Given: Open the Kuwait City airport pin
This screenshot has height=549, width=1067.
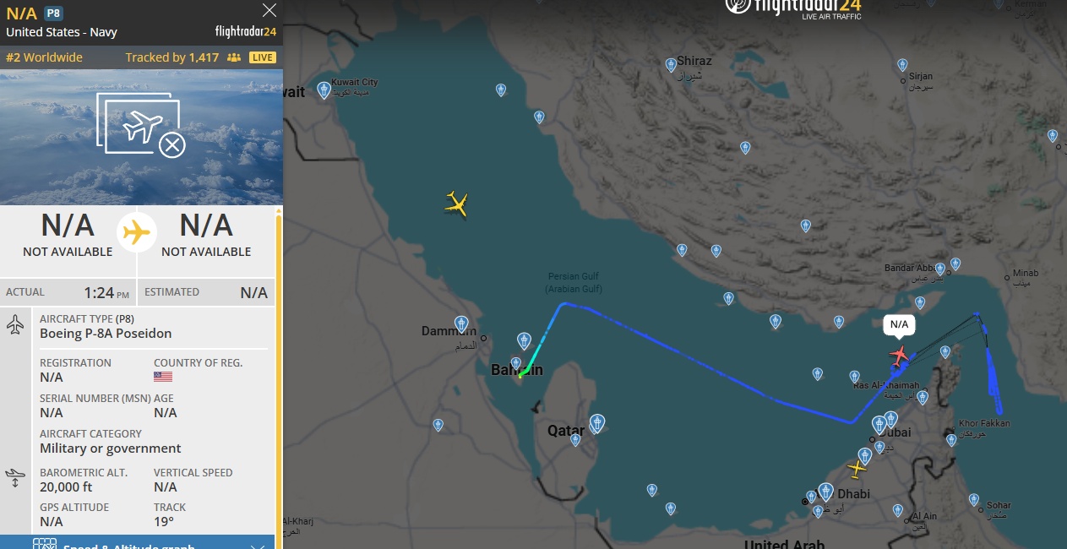Looking at the screenshot, I should [324, 90].
